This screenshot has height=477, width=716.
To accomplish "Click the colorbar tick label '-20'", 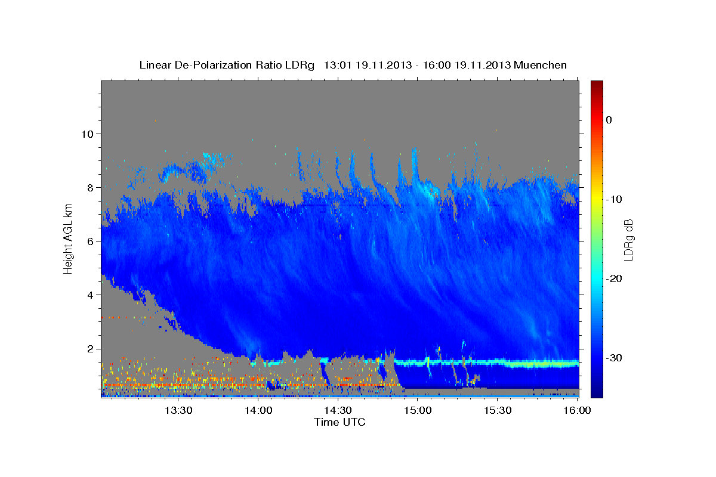I will click(x=613, y=278).
